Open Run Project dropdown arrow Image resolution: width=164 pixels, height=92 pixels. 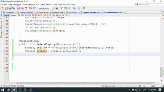[71, 8]
